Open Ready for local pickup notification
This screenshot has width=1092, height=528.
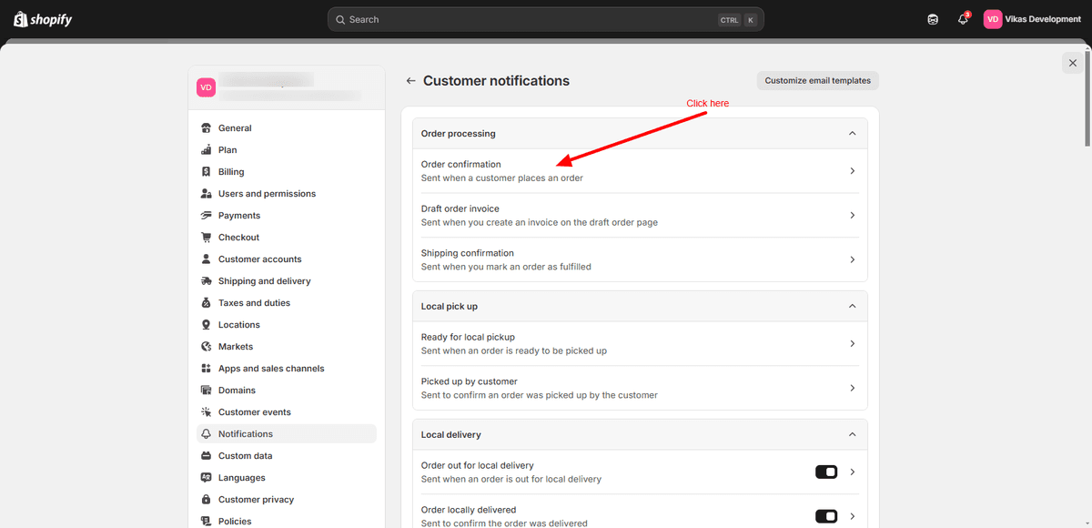pyautogui.click(x=640, y=344)
